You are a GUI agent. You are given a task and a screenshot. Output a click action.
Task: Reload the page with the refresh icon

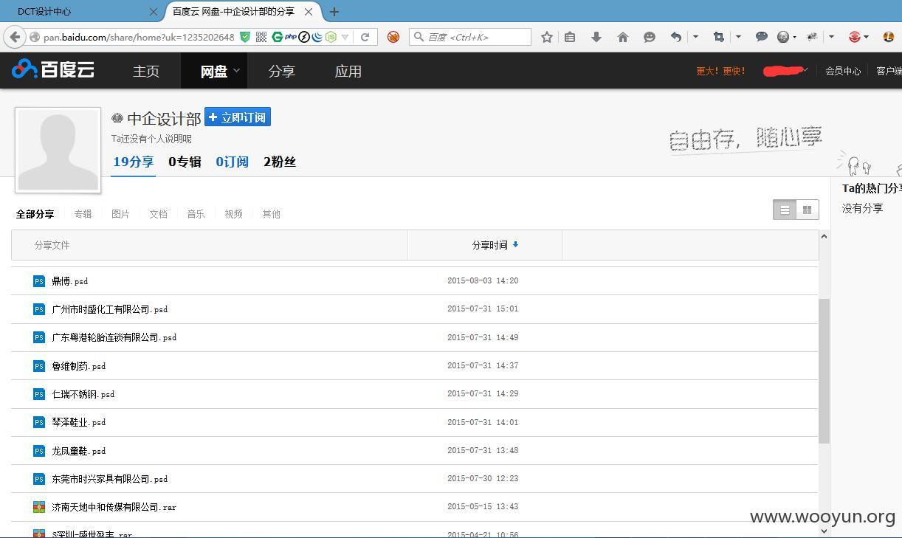coord(365,37)
